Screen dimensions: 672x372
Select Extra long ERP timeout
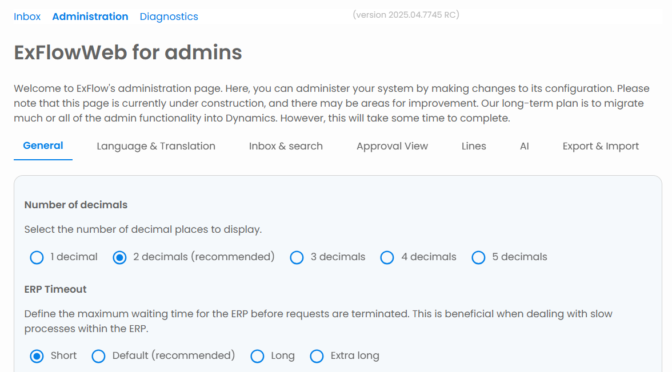coord(317,356)
